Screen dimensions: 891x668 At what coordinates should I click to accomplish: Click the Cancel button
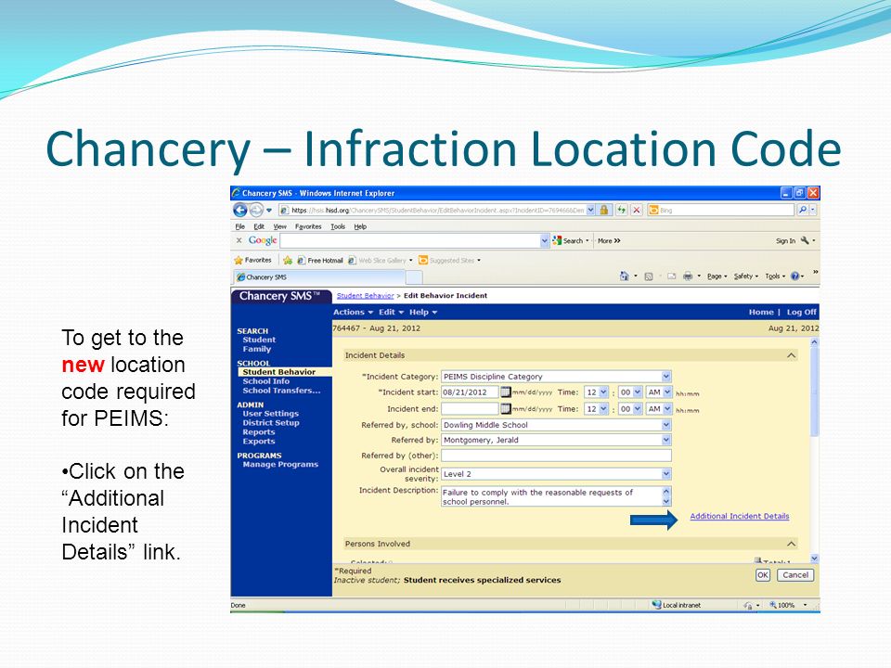pos(795,575)
